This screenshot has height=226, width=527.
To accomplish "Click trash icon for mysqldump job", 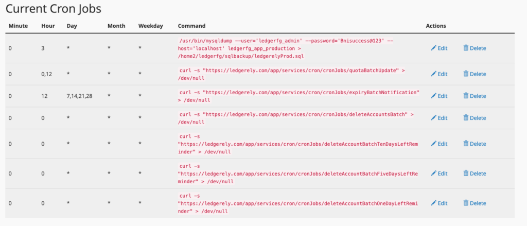I will point(466,48).
